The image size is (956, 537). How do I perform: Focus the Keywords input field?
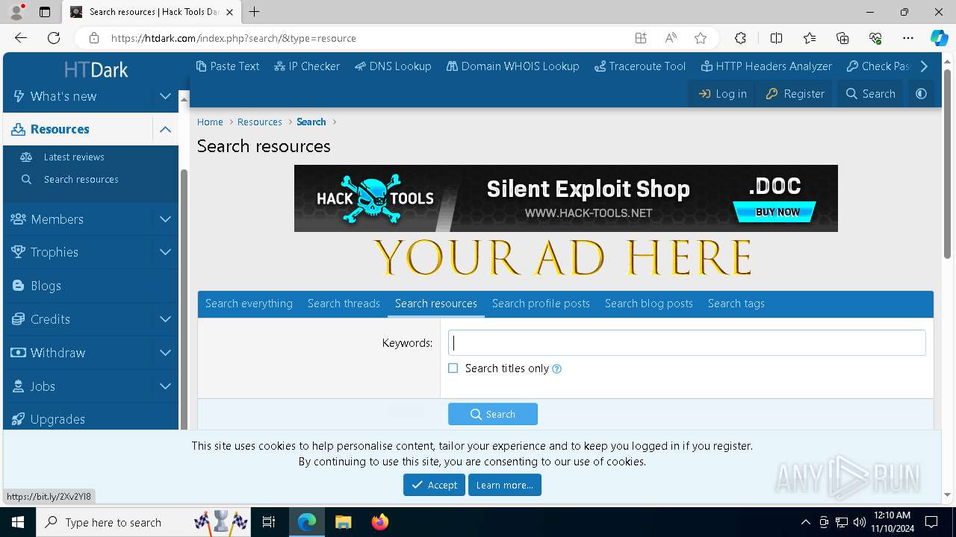click(x=687, y=343)
